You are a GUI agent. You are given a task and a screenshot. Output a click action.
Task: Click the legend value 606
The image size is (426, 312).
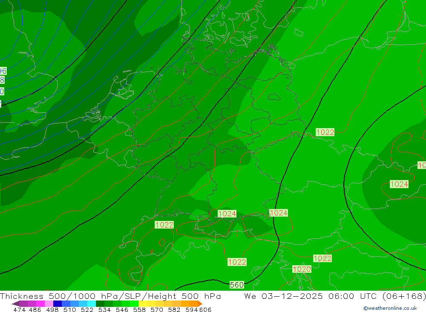pyautogui.click(x=205, y=309)
